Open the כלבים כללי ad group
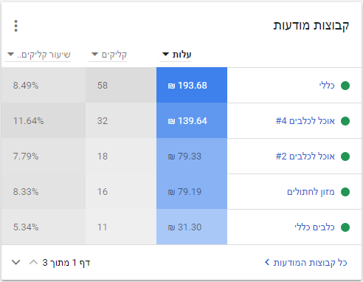Screen dimensions: 363x282 [x=314, y=227]
